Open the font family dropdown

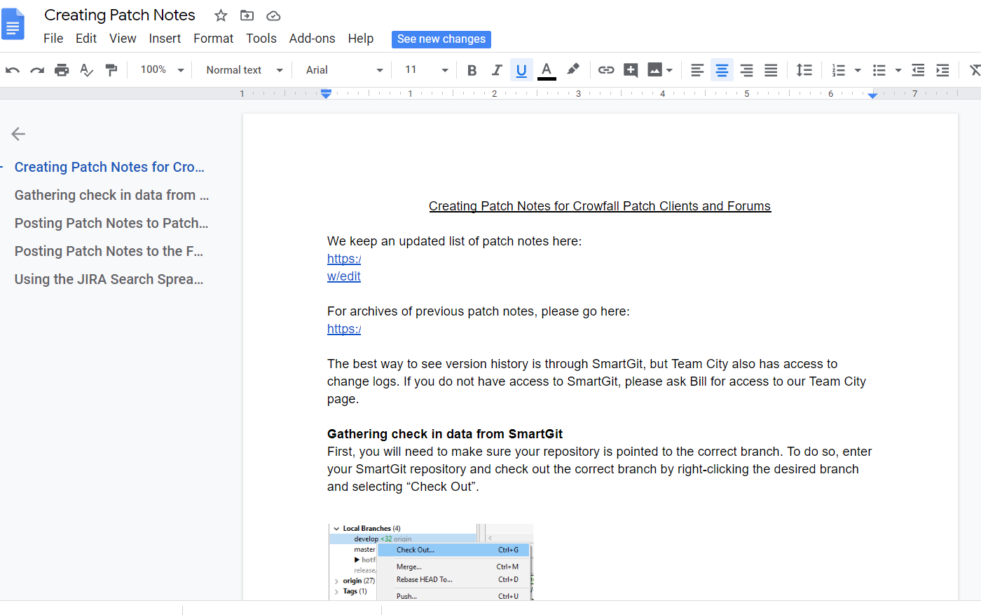[x=343, y=69]
